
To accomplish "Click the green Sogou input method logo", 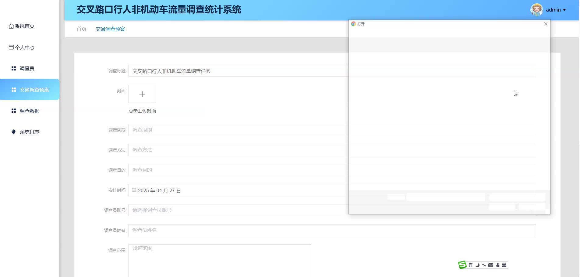I will [x=462, y=265].
